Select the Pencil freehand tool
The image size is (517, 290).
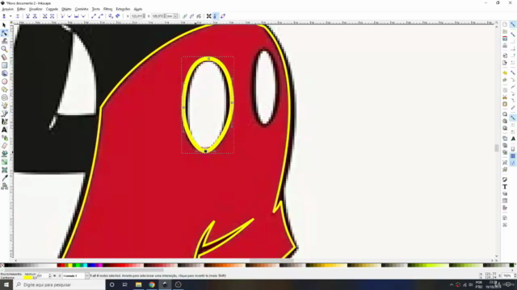pyautogui.click(x=4, y=106)
